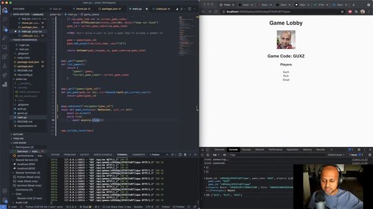This screenshot has height=209, width=373.
Task: Open the package.json editor tab
Action: tap(110, 9)
